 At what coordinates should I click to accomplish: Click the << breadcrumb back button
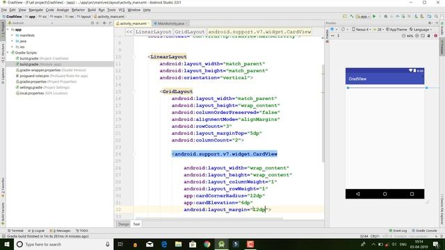[129, 32]
